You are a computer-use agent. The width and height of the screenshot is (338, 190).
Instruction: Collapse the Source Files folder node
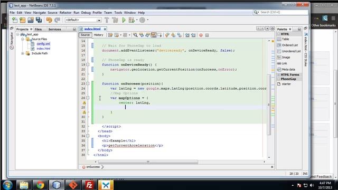(22, 39)
